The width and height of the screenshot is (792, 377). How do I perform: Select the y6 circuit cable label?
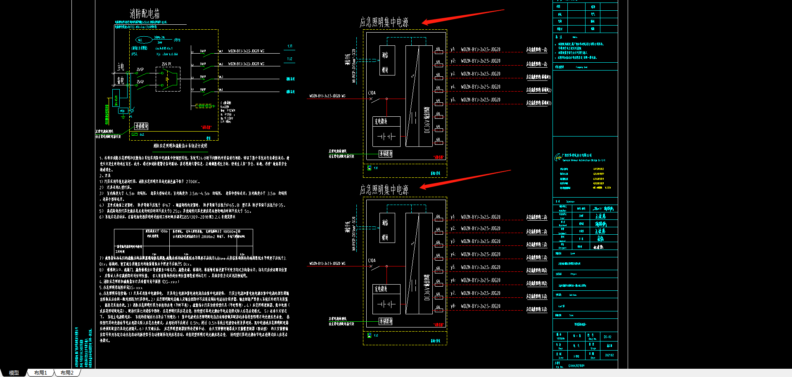tap(481, 280)
